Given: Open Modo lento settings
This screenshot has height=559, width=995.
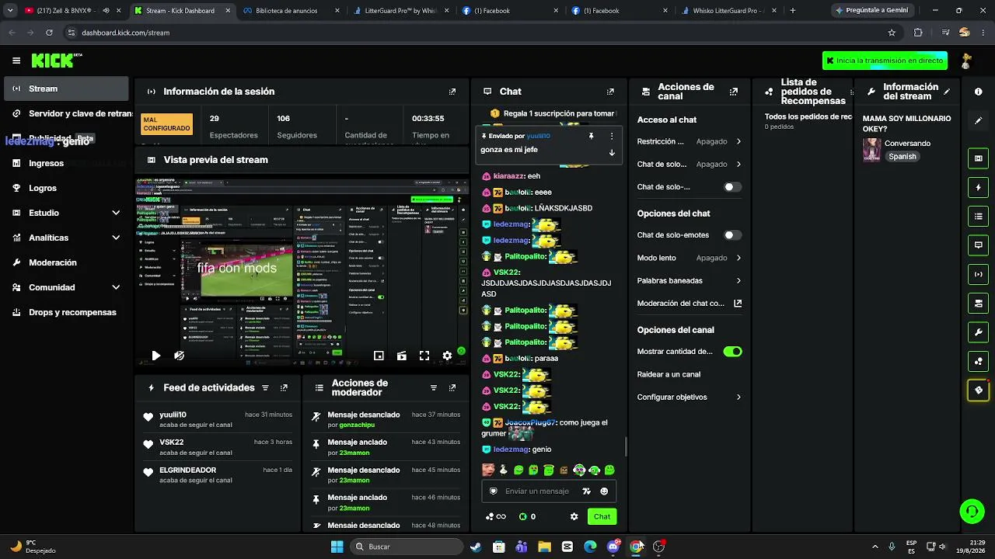Looking at the screenshot, I should pos(690,258).
